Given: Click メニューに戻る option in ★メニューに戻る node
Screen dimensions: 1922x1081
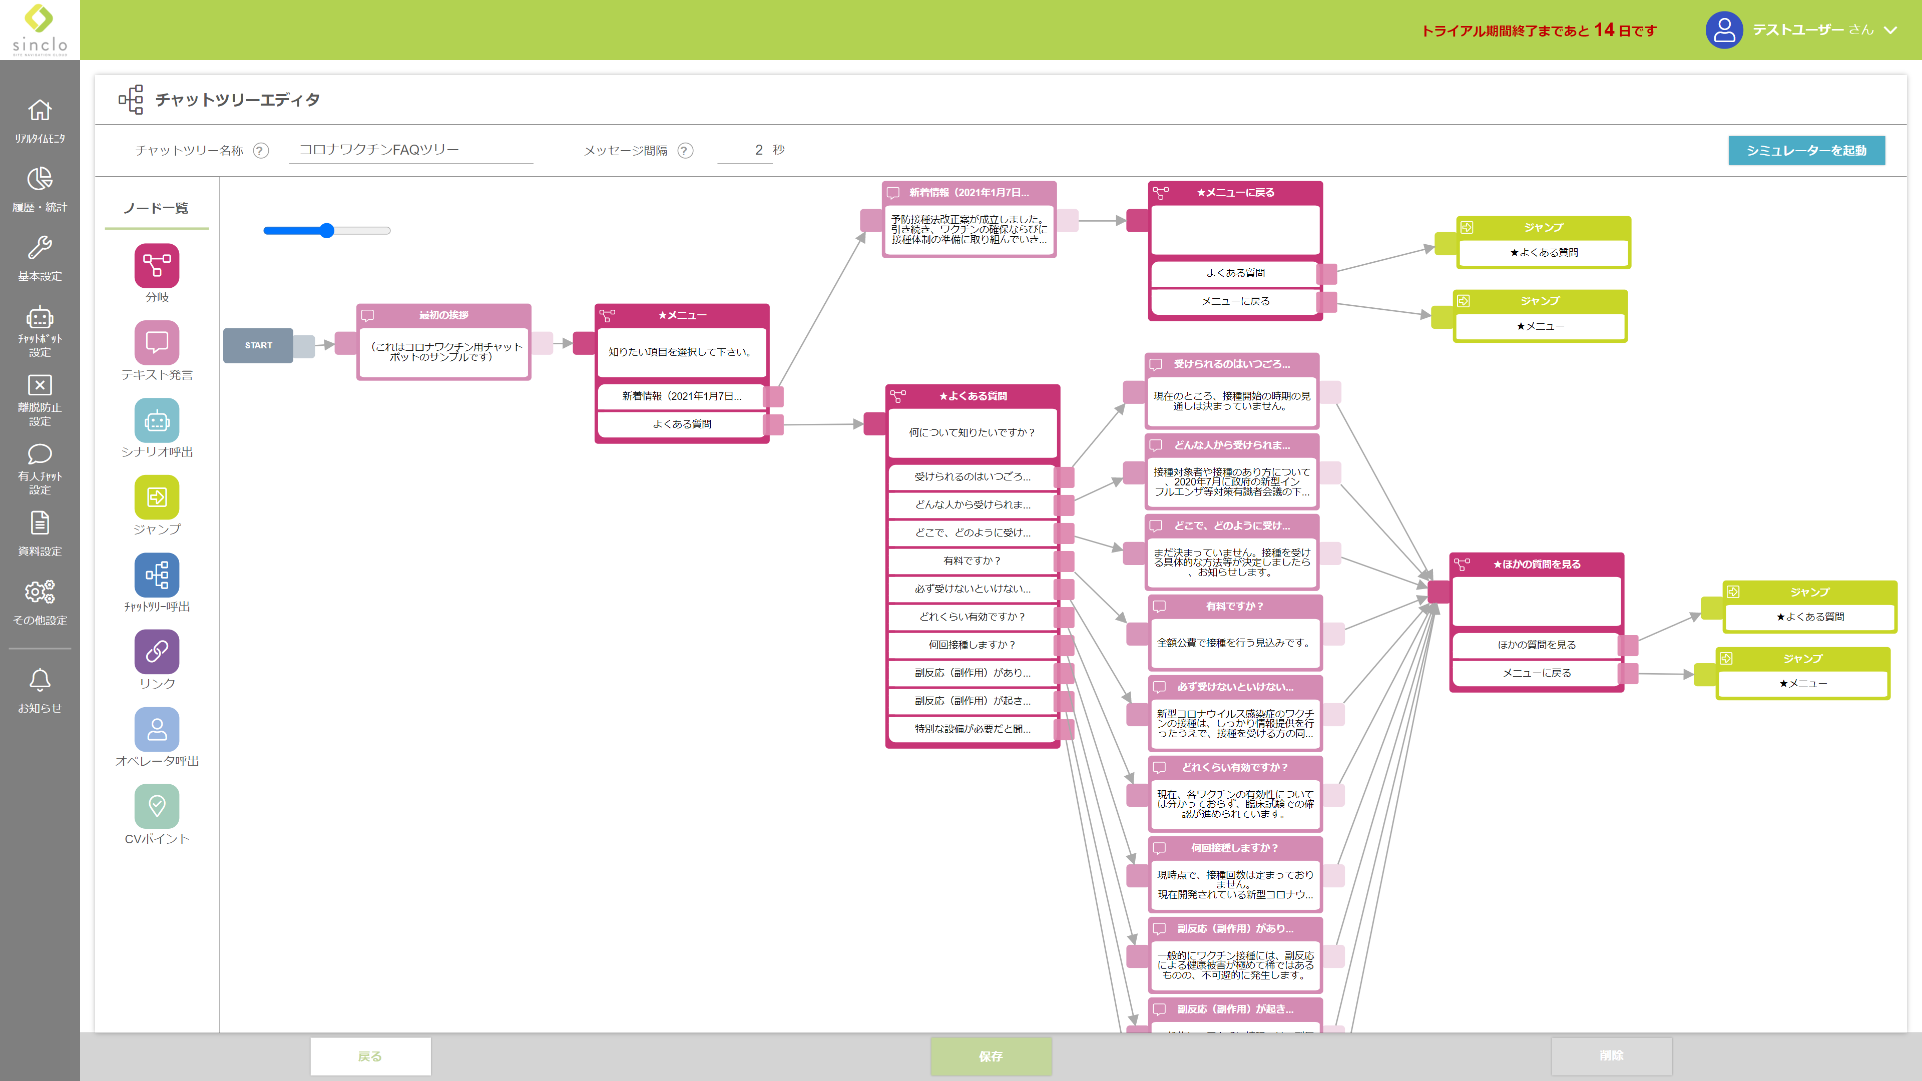Looking at the screenshot, I should point(1236,301).
